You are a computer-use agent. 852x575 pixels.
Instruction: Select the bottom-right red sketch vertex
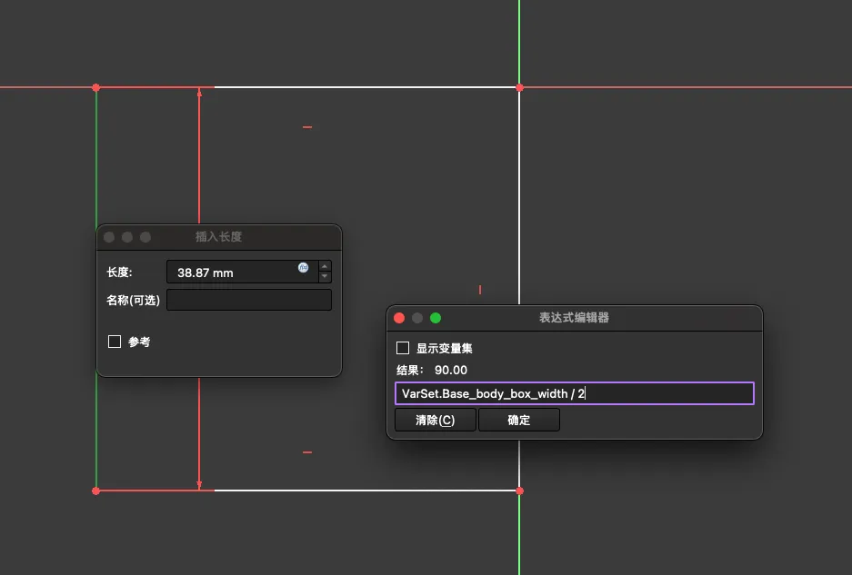point(519,491)
